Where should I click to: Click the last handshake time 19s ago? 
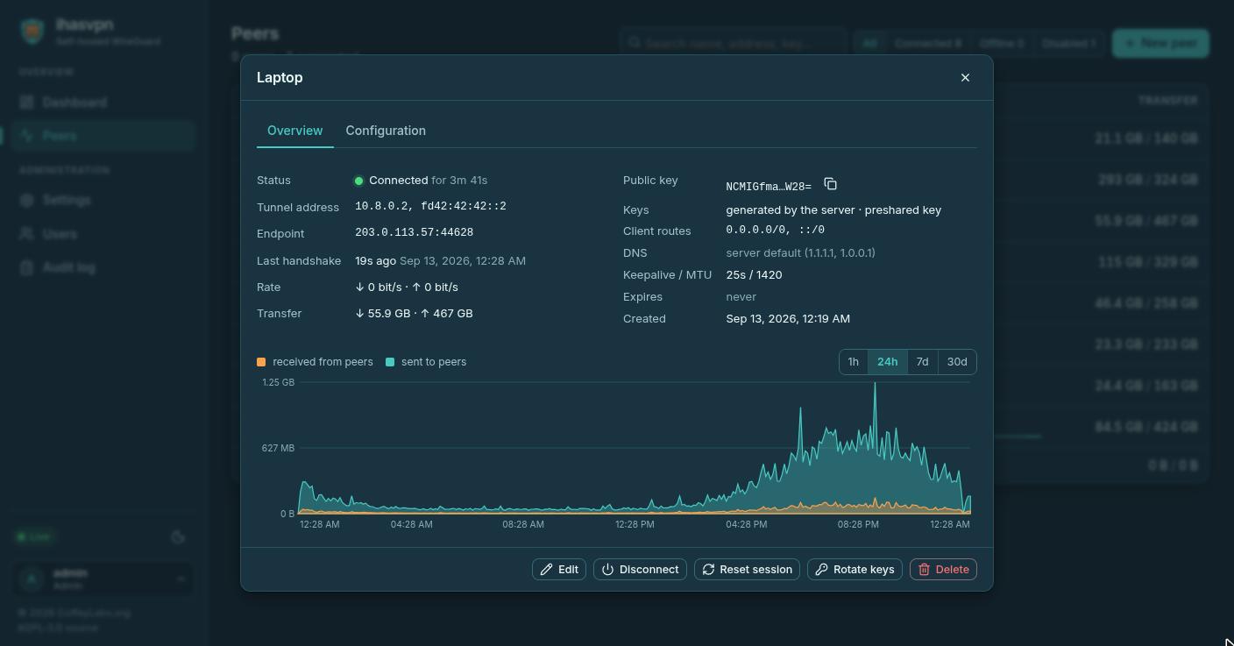[x=375, y=260]
